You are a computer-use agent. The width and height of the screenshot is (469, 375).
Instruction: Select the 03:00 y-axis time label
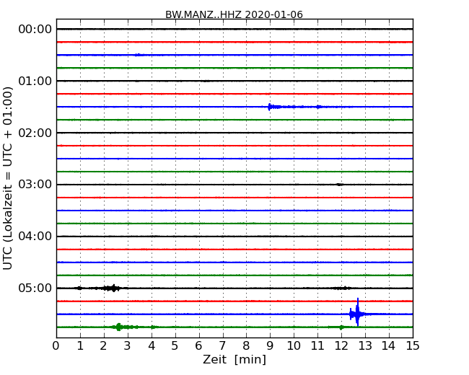(x=35, y=185)
